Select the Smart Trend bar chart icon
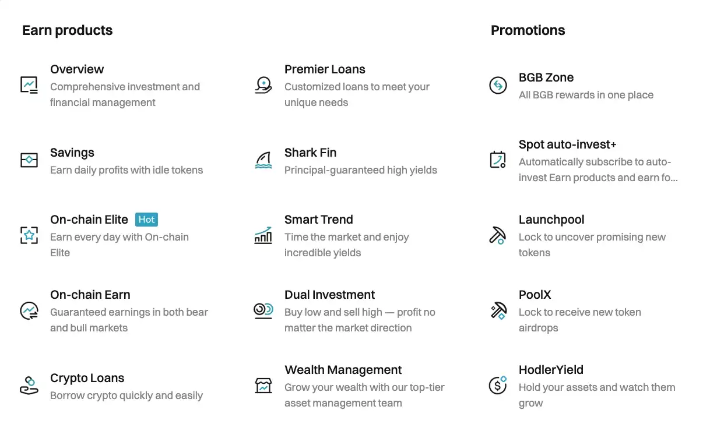The width and height of the screenshot is (703, 431). (x=263, y=235)
